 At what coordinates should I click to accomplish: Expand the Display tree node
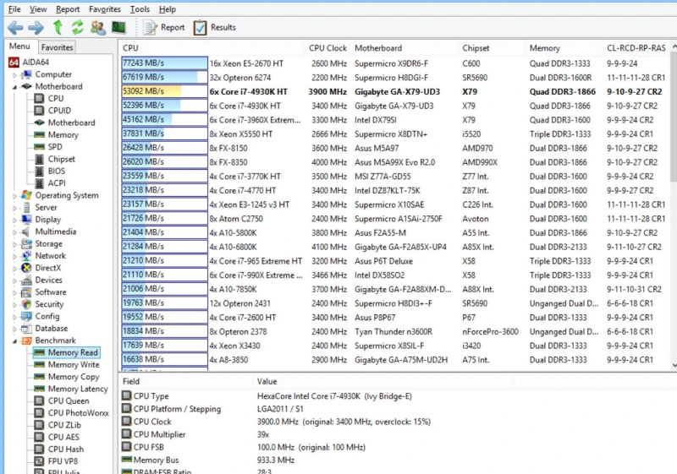point(14,220)
